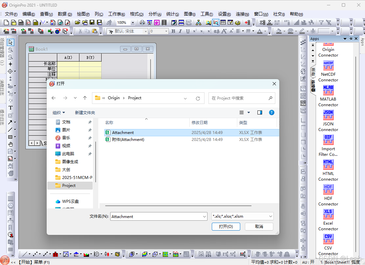The width and height of the screenshot is (365, 265).
Task: Open the 工具 menu
Action: coord(206,14)
